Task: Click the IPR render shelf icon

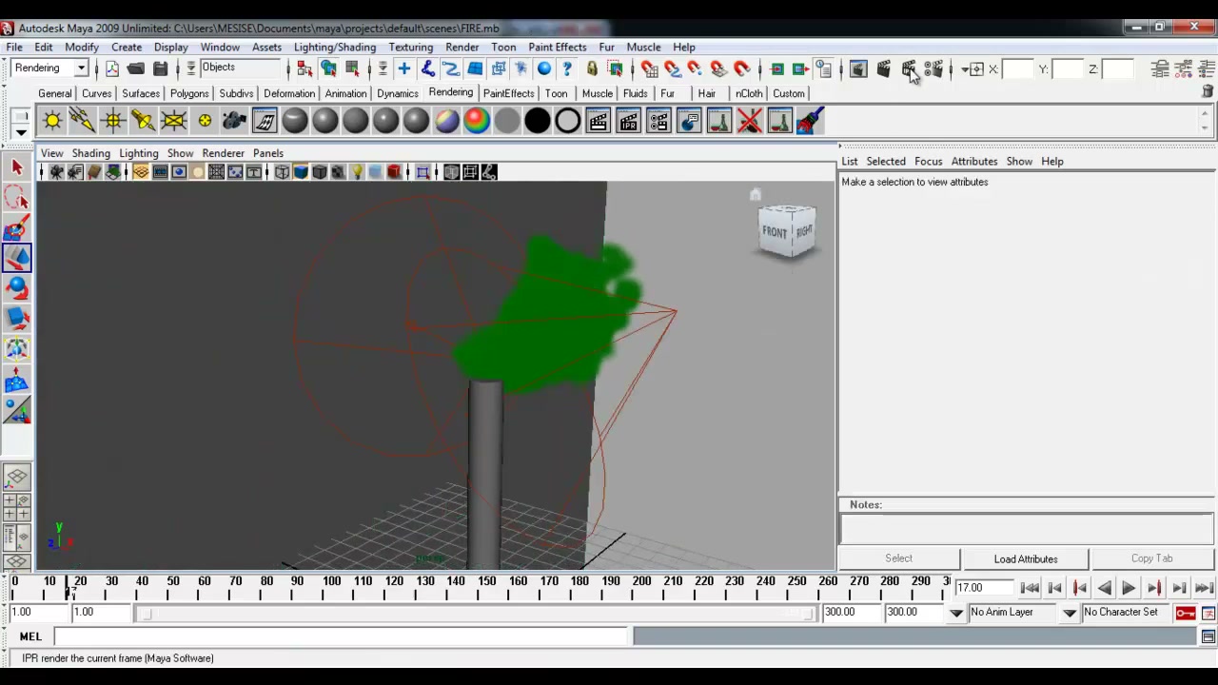Action: pyautogui.click(x=629, y=121)
